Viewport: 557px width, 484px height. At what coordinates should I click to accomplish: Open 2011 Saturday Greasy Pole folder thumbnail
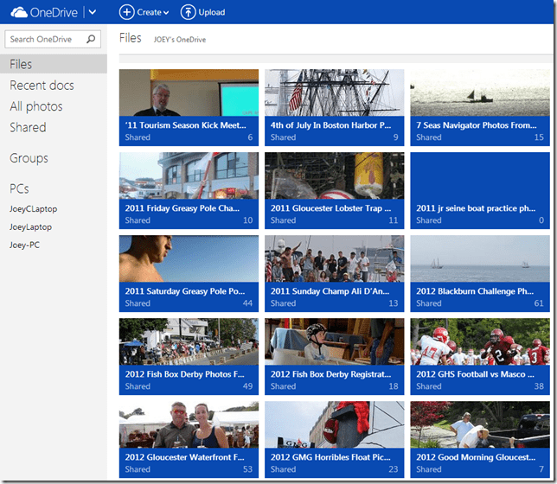click(x=189, y=272)
